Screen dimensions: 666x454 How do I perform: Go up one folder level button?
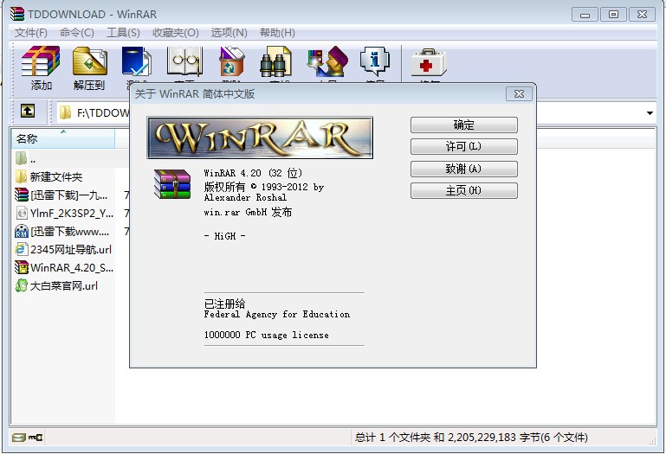tap(28, 112)
